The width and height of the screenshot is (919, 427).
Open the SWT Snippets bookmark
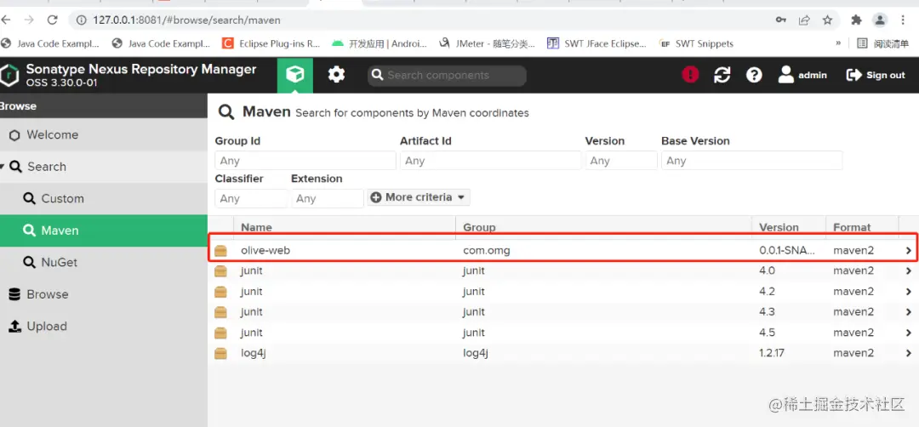pos(696,43)
